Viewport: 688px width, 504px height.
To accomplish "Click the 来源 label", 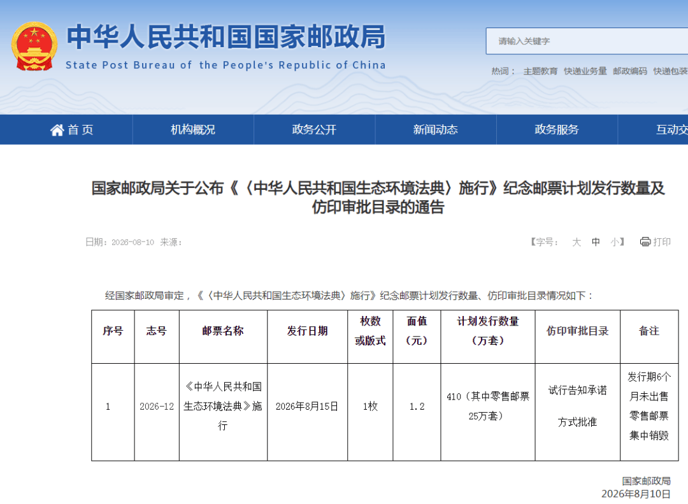I will click(x=171, y=242).
